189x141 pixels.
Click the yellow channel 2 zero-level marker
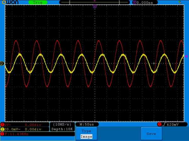pos(2,64)
